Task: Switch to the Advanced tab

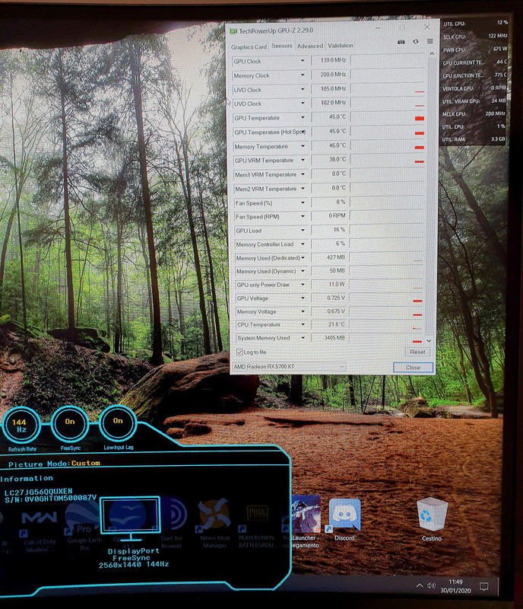Action: 309,46
